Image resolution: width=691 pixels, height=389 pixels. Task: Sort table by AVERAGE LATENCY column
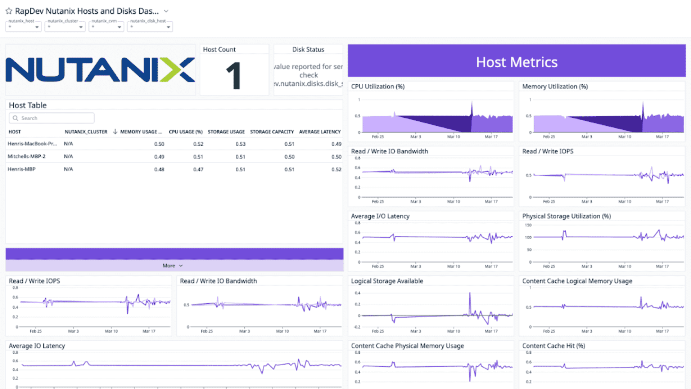pos(320,132)
